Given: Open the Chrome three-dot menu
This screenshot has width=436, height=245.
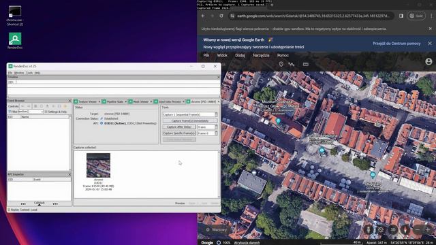Looking at the screenshot, I should coord(431,16).
